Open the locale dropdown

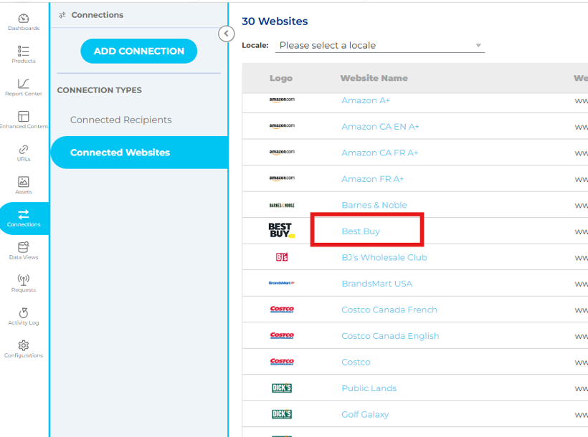380,45
